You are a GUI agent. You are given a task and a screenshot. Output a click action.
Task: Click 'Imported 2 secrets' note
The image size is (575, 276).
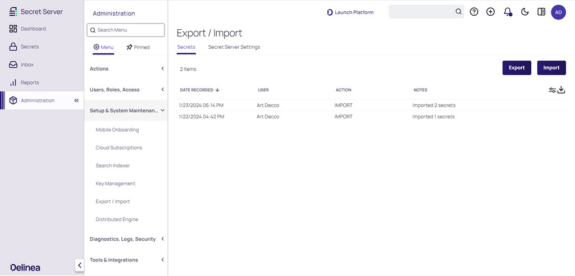[x=434, y=105]
